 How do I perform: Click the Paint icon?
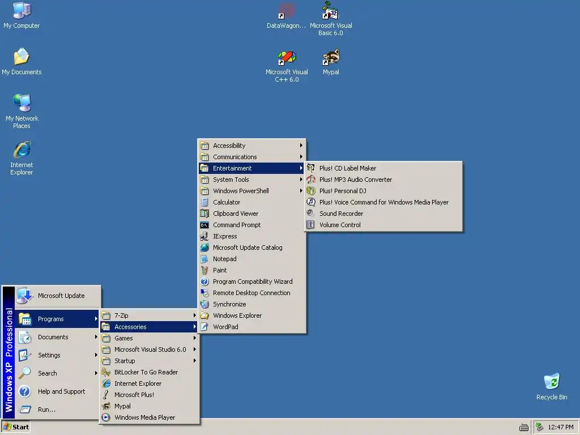[204, 270]
